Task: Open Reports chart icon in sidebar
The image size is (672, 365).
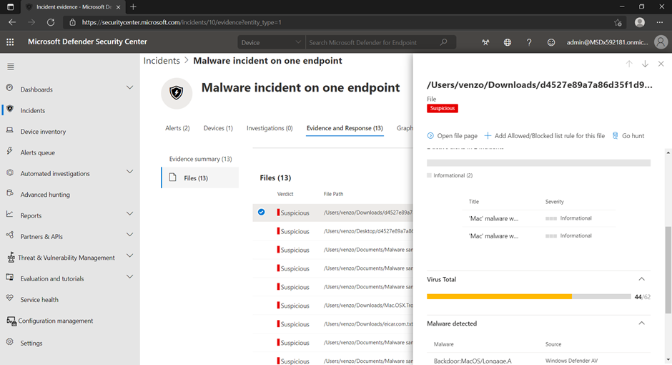Action: (x=10, y=214)
